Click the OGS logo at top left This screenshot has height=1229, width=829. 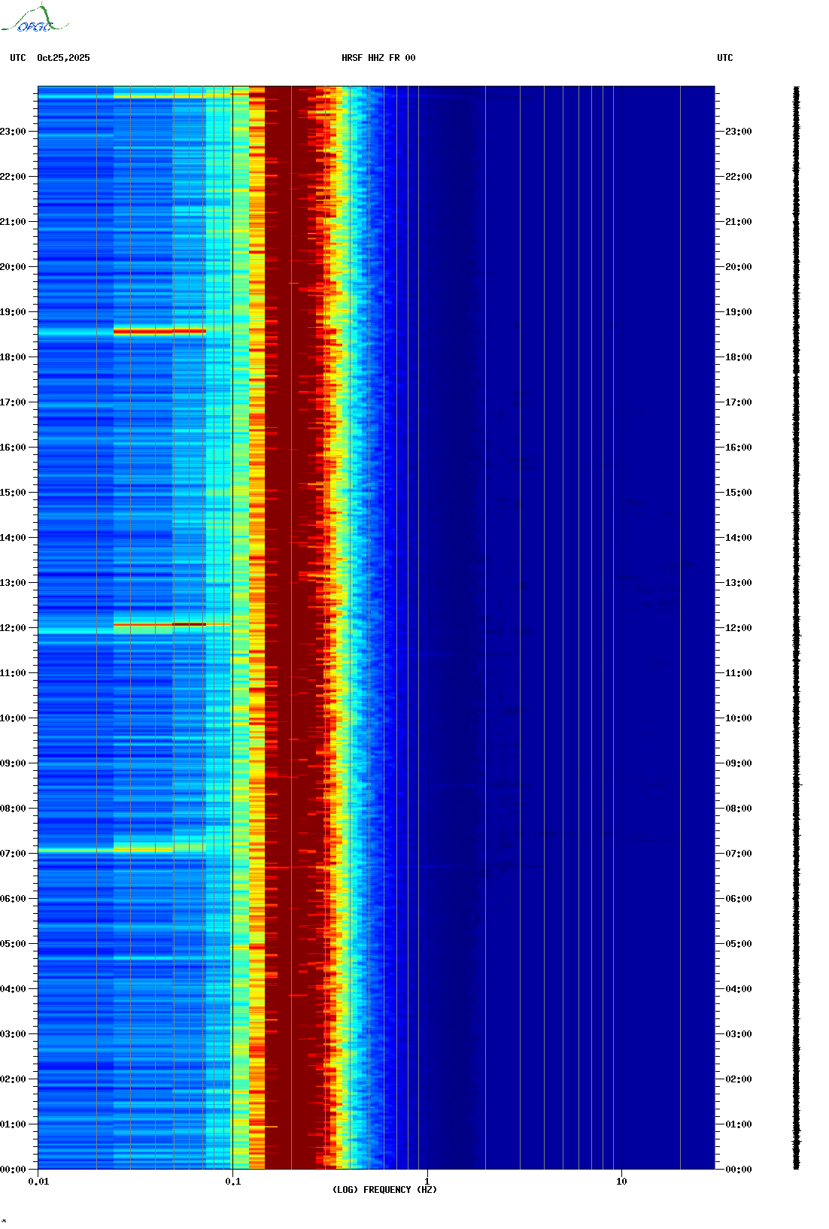[35, 19]
